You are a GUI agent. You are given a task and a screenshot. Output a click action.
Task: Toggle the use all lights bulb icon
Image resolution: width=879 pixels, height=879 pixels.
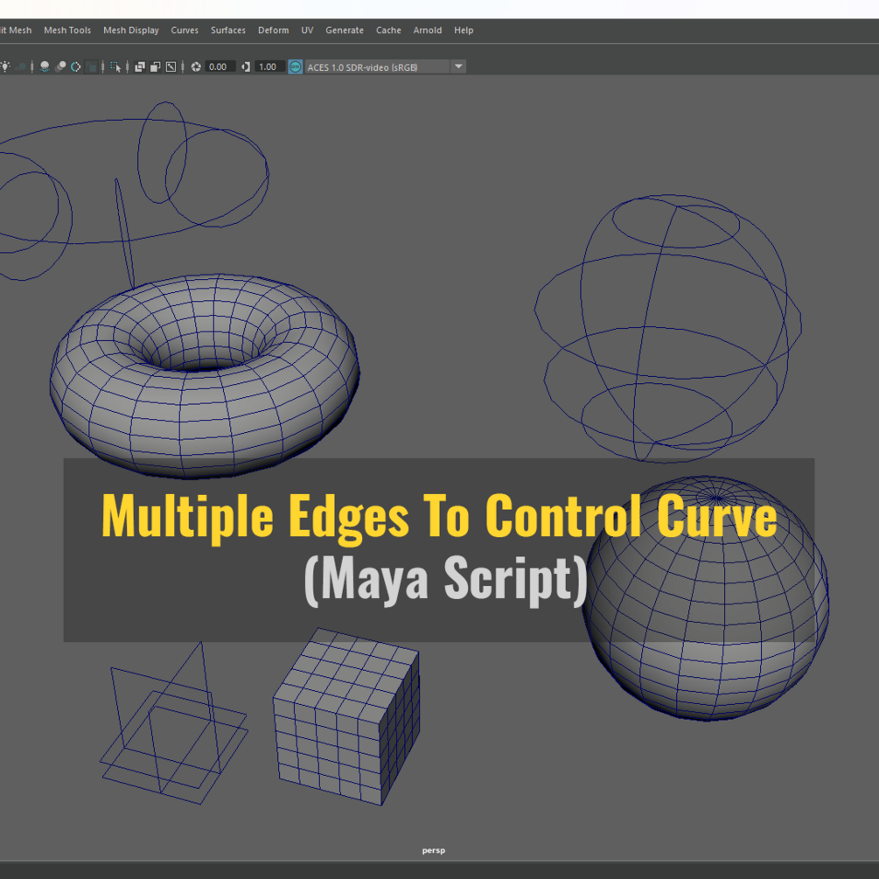[x=5, y=66]
